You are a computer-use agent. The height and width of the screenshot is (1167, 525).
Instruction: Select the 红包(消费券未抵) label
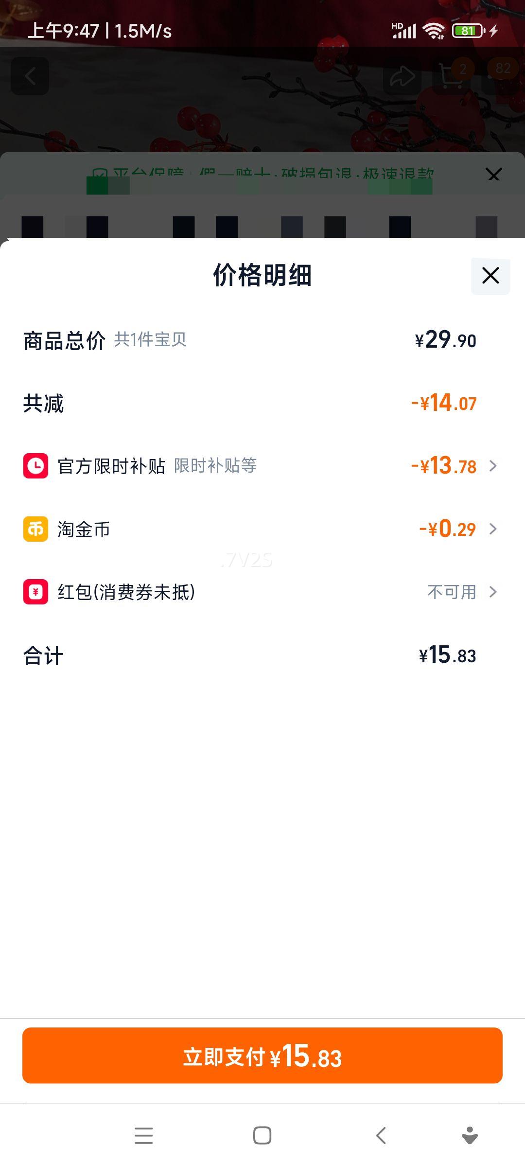pos(126,592)
